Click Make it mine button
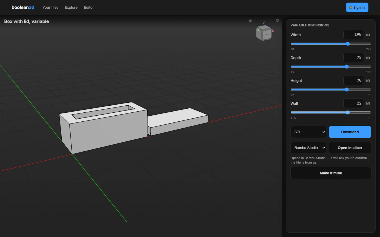Screen dimensions: 380x237 pos(331,173)
